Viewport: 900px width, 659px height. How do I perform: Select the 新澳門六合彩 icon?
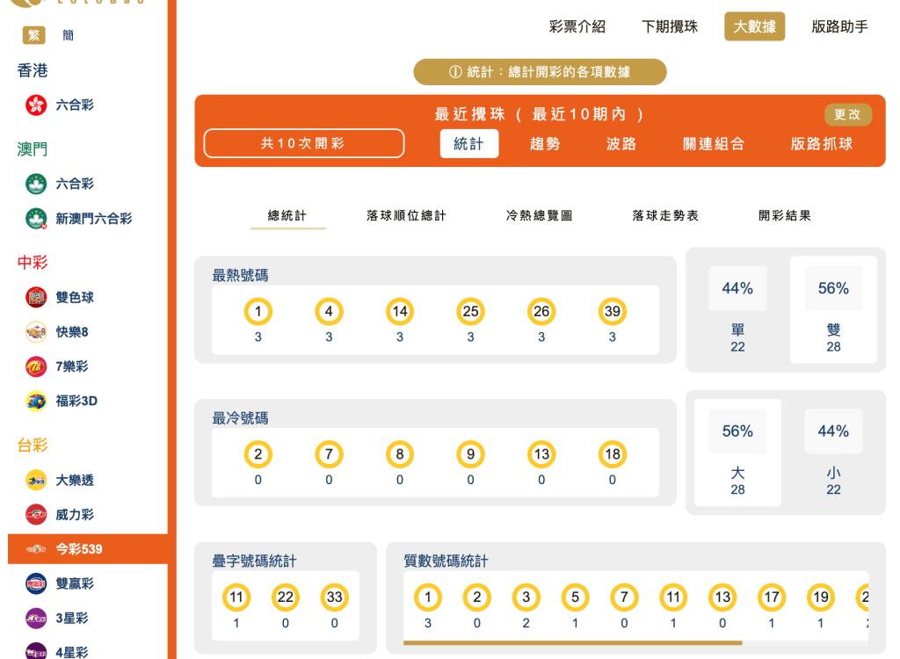pos(33,219)
